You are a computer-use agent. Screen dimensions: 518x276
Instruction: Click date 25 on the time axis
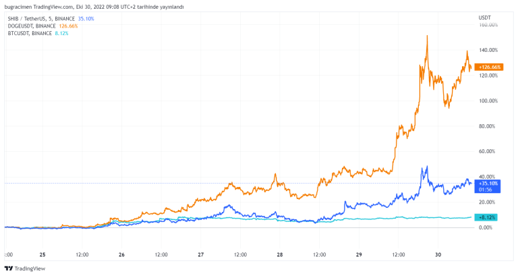42,254
